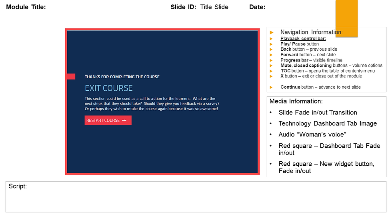
Task: Select the EXIT COURSE heading
Action: 109,88
